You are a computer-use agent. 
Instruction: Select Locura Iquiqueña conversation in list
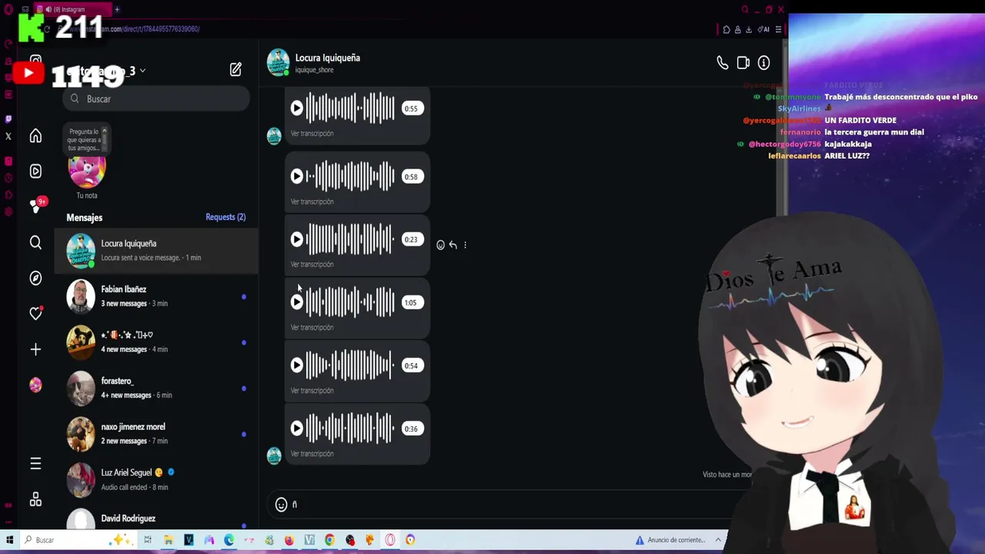coord(156,250)
